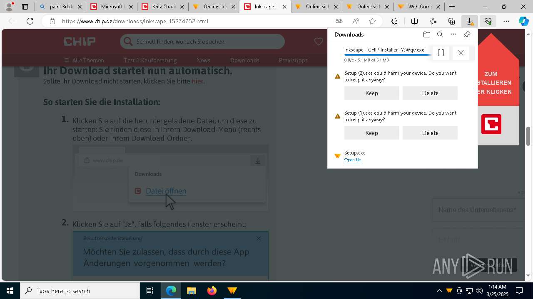View site information lock icon

[x=52, y=21]
